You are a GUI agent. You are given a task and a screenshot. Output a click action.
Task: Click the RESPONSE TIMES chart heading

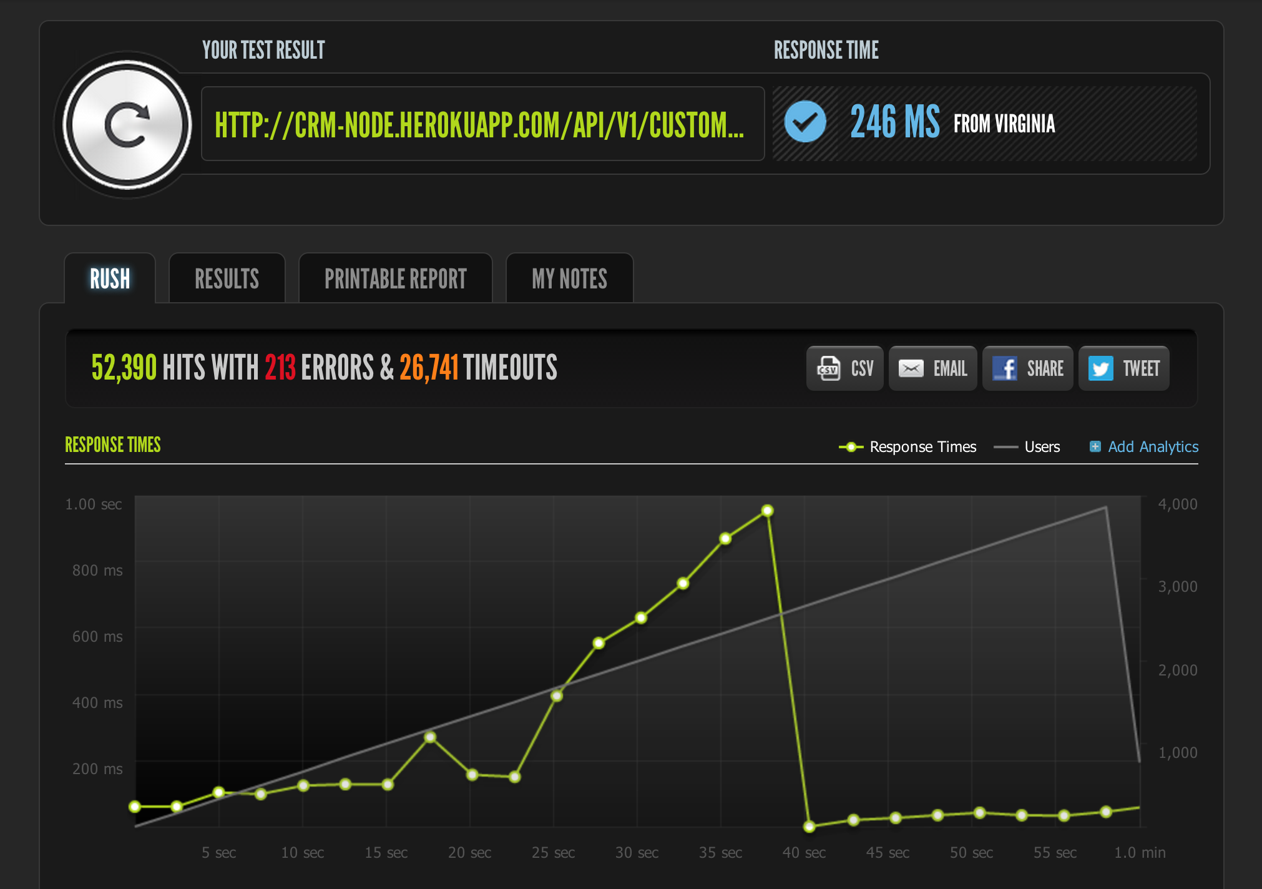(x=113, y=445)
